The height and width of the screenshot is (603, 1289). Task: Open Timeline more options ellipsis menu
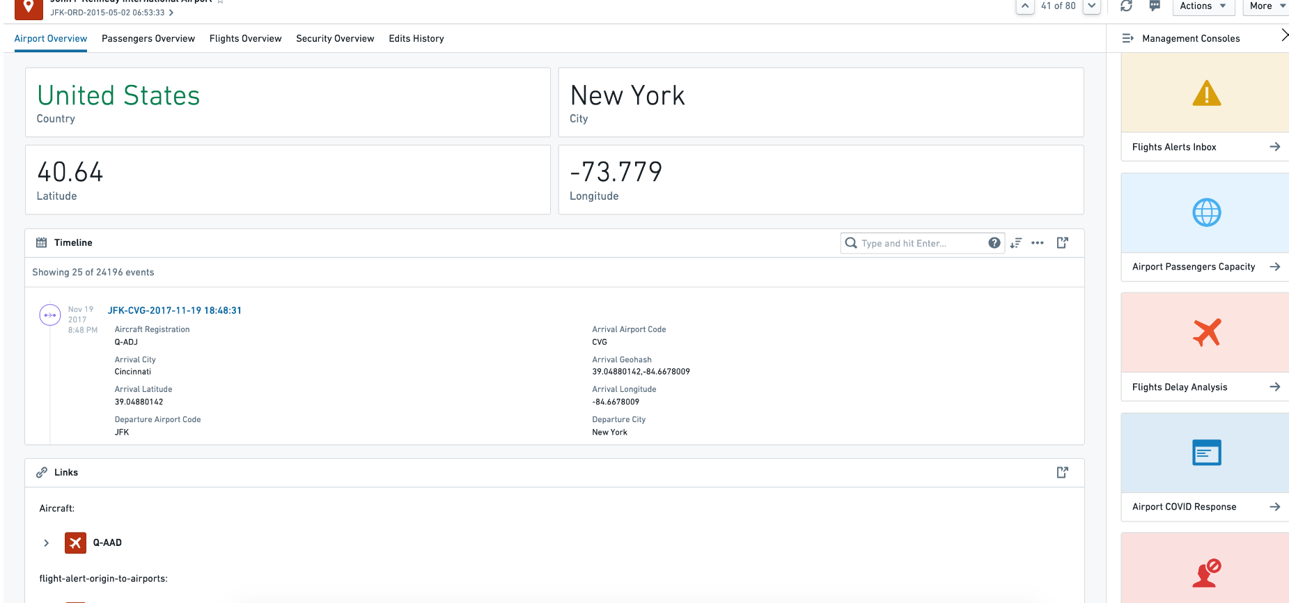click(1038, 243)
